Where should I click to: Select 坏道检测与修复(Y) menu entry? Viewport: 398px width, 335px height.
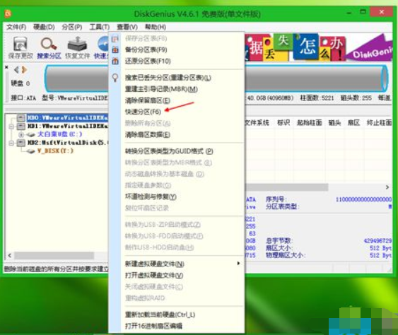(151, 196)
